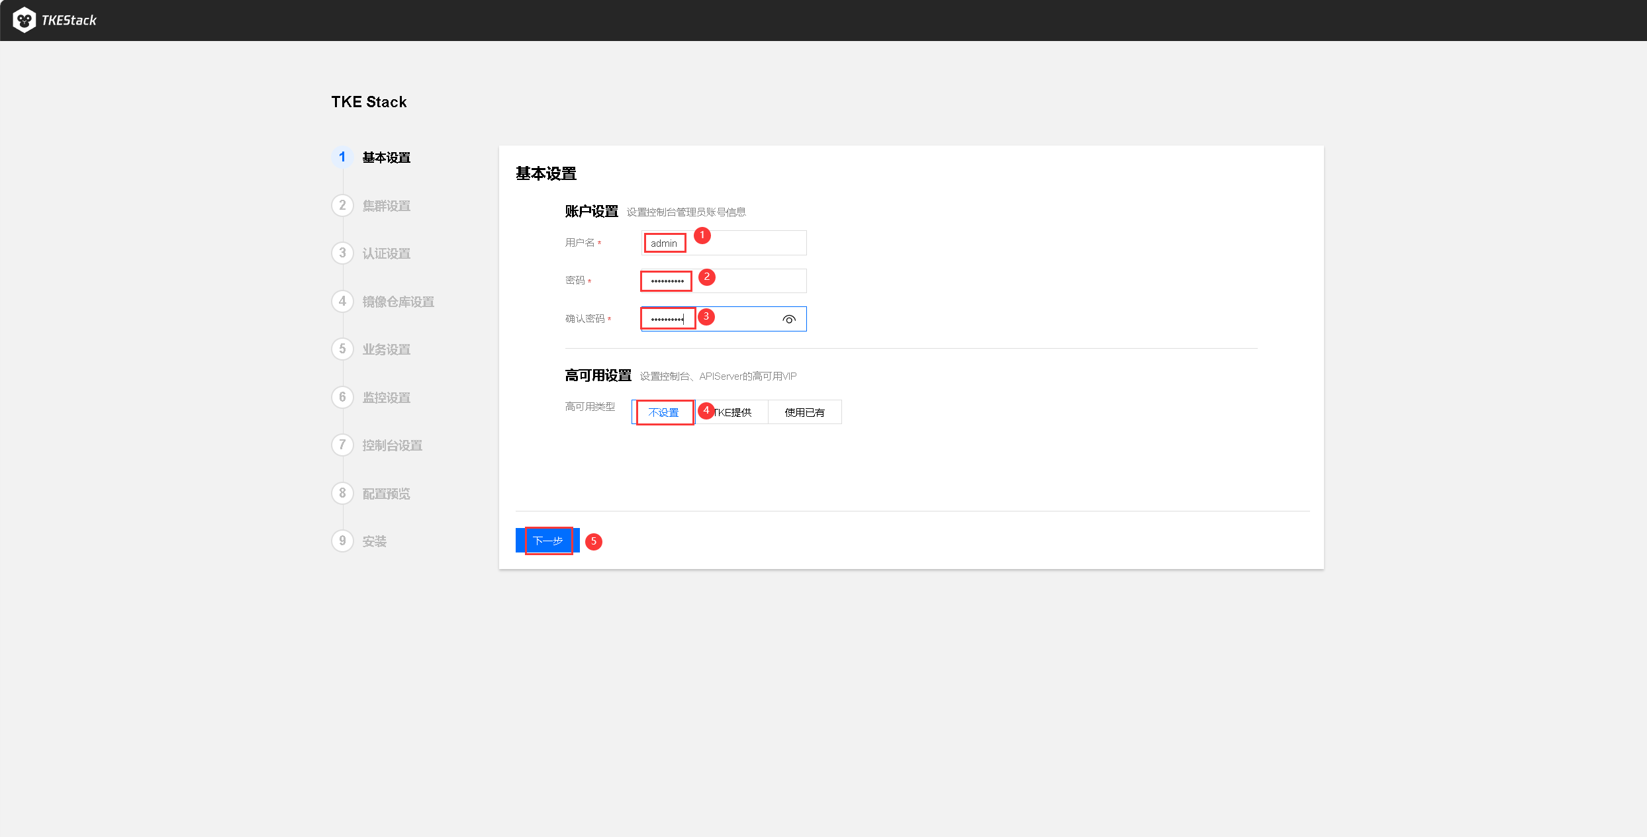Open step 9 安装 in wizard
This screenshot has width=1647, height=837.
point(359,541)
